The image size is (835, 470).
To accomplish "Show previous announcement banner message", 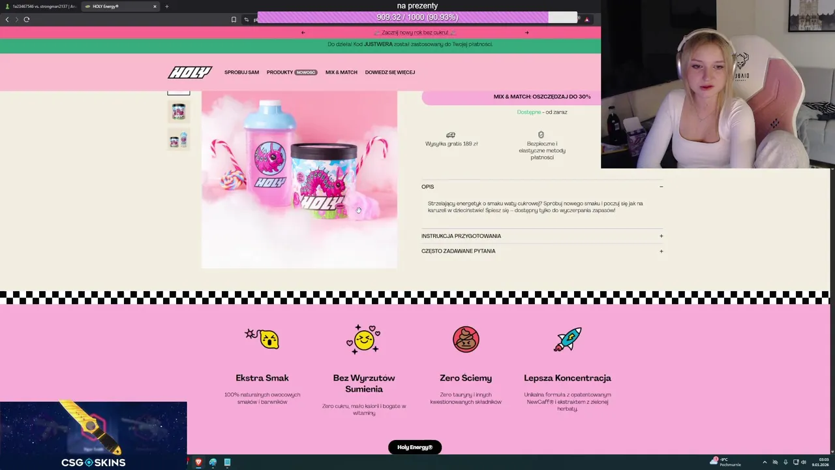I will click(303, 32).
